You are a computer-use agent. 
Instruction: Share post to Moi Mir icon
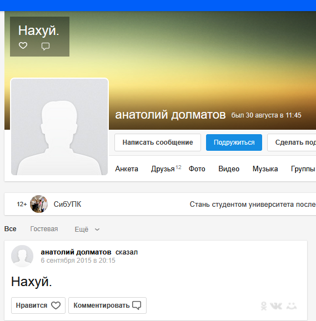(292, 306)
